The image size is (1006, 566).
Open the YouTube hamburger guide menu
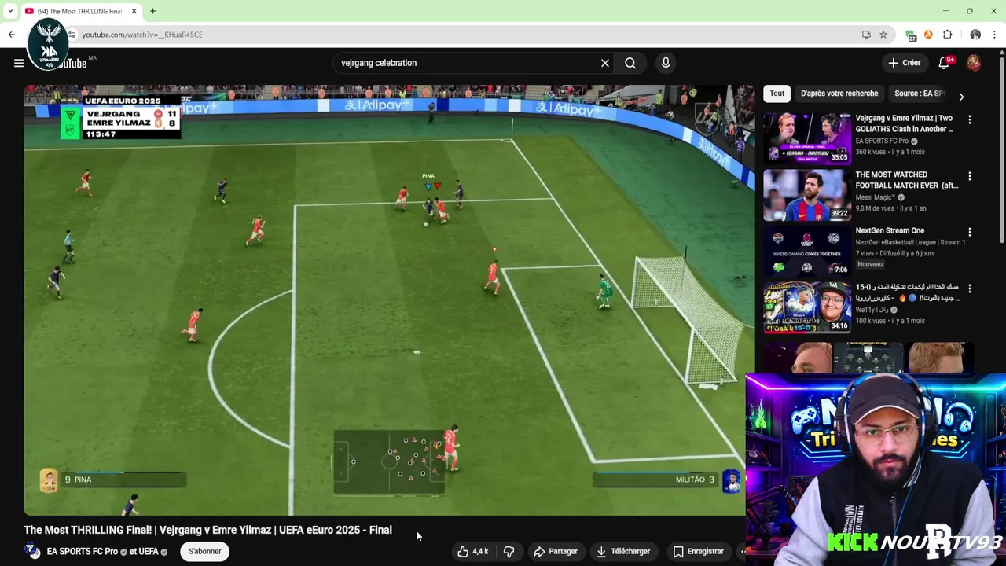(x=19, y=63)
